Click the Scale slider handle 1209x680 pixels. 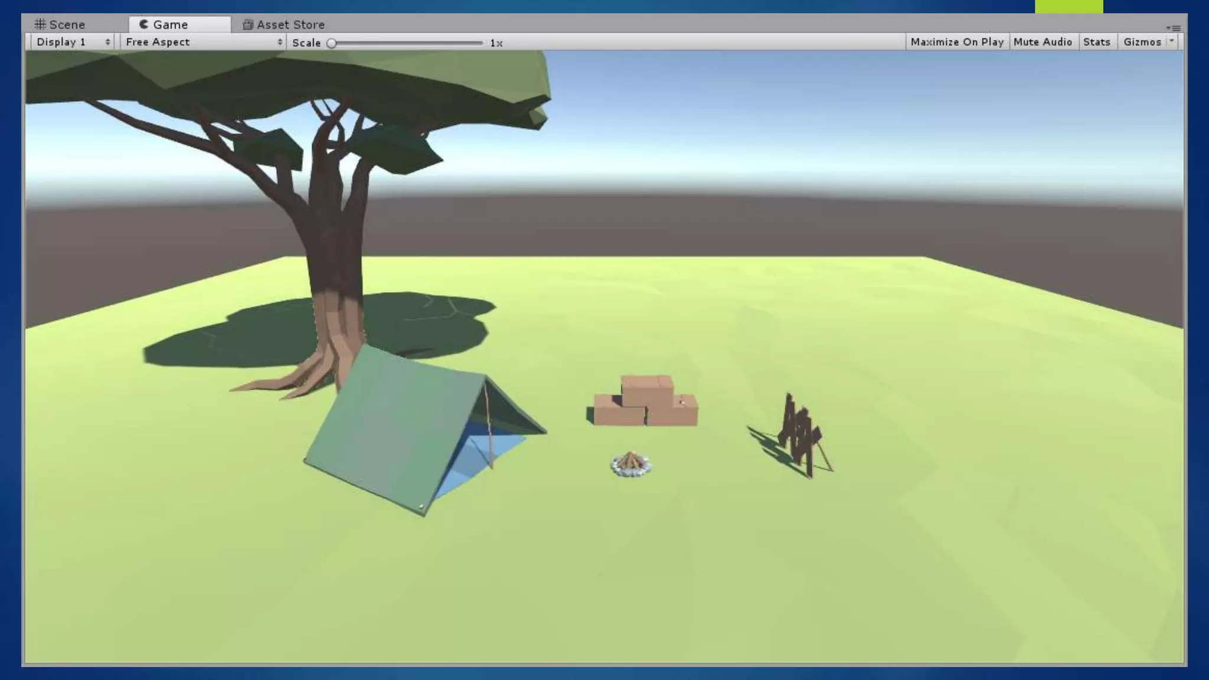click(332, 43)
